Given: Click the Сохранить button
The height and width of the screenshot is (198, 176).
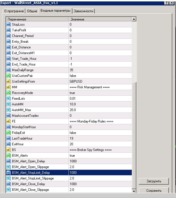Looking at the screenshot, I should (x=154, y=190).
